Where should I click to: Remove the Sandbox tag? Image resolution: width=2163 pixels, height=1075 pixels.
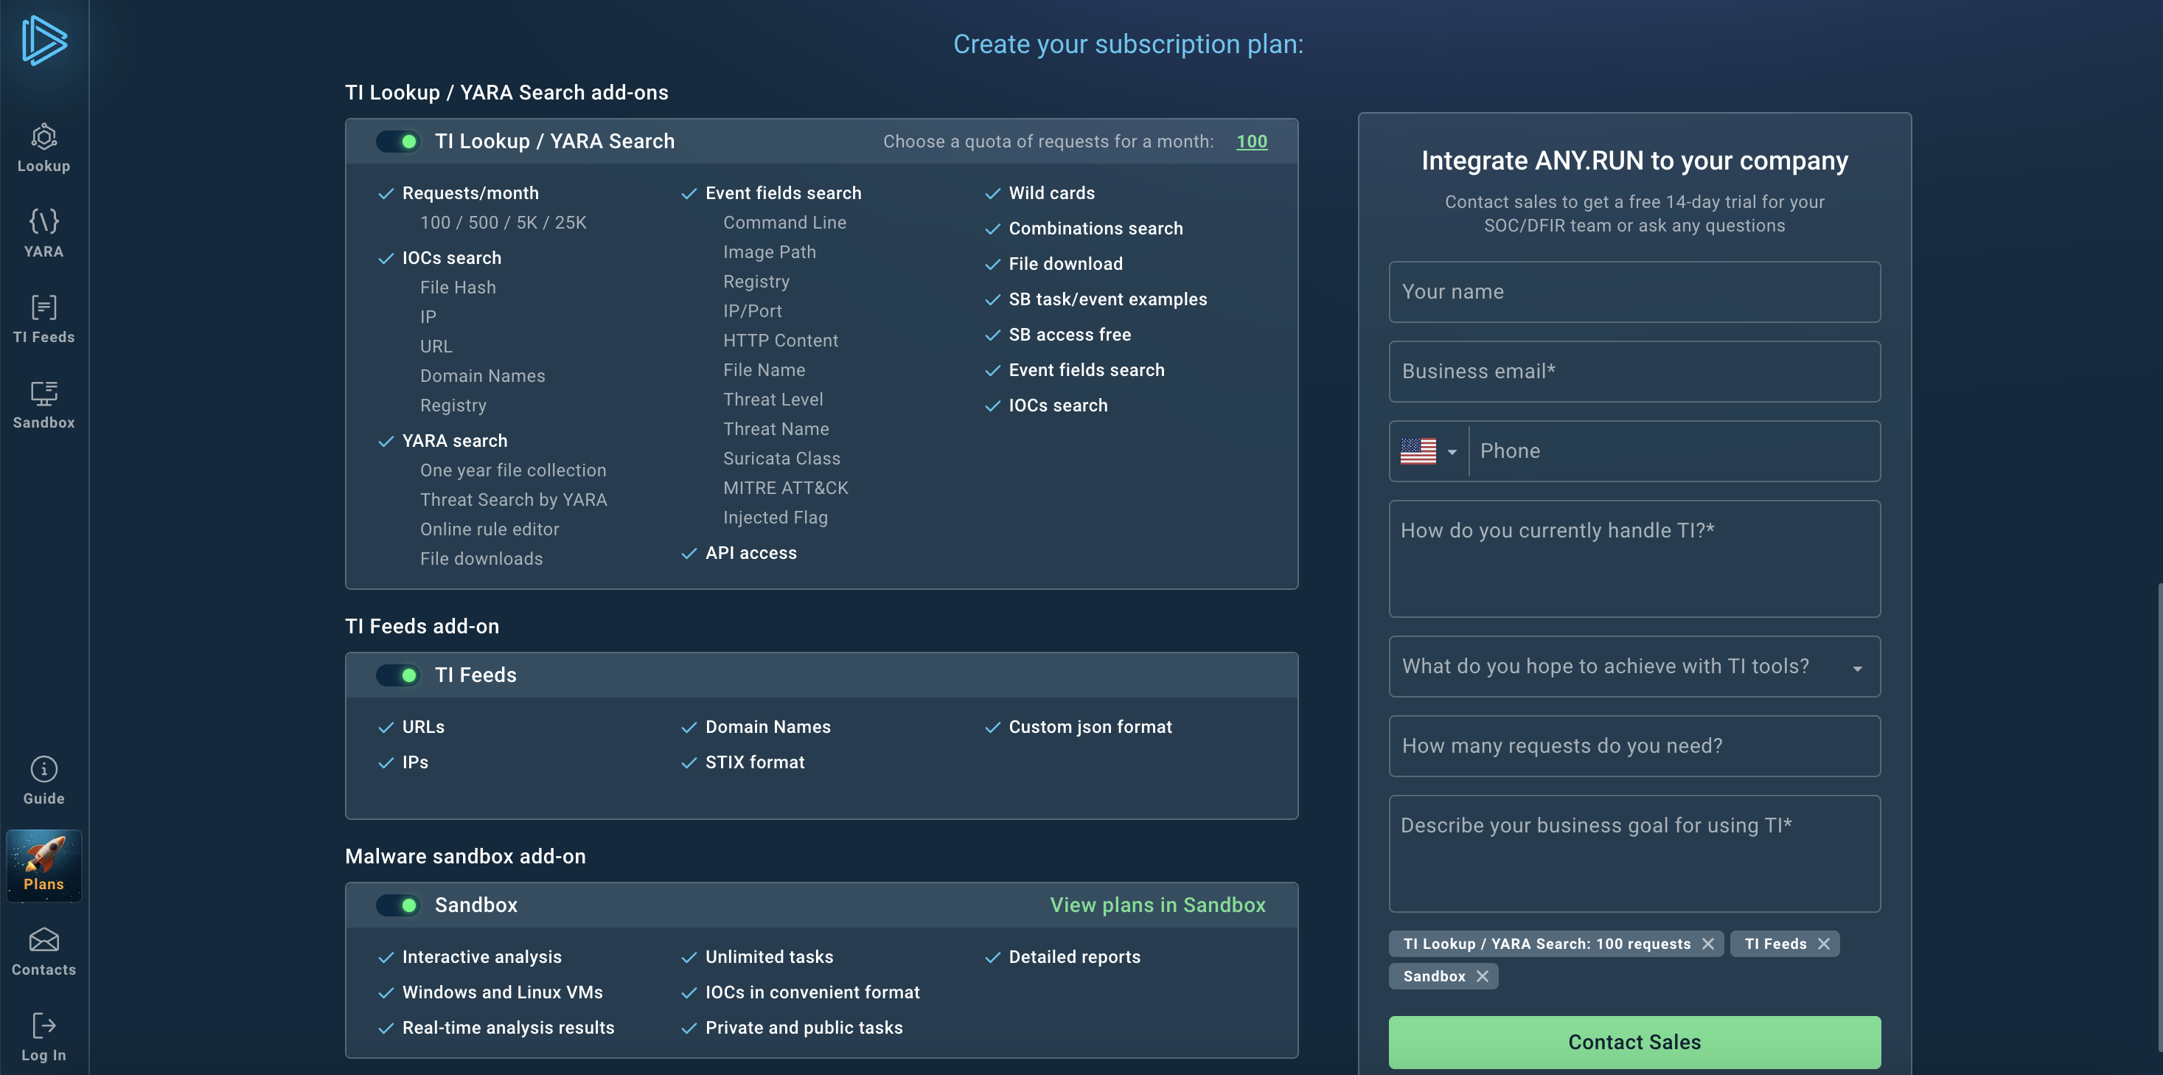click(x=1483, y=976)
